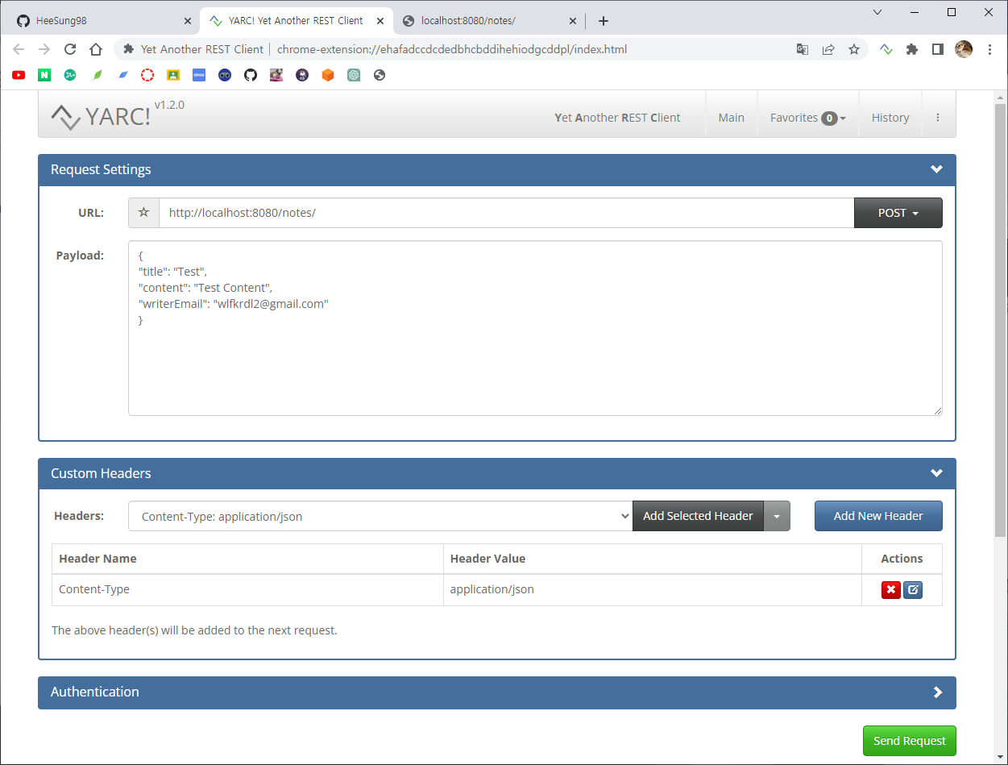Click the Google Translate page icon
Image resolution: width=1008 pixels, height=765 pixels.
[803, 49]
